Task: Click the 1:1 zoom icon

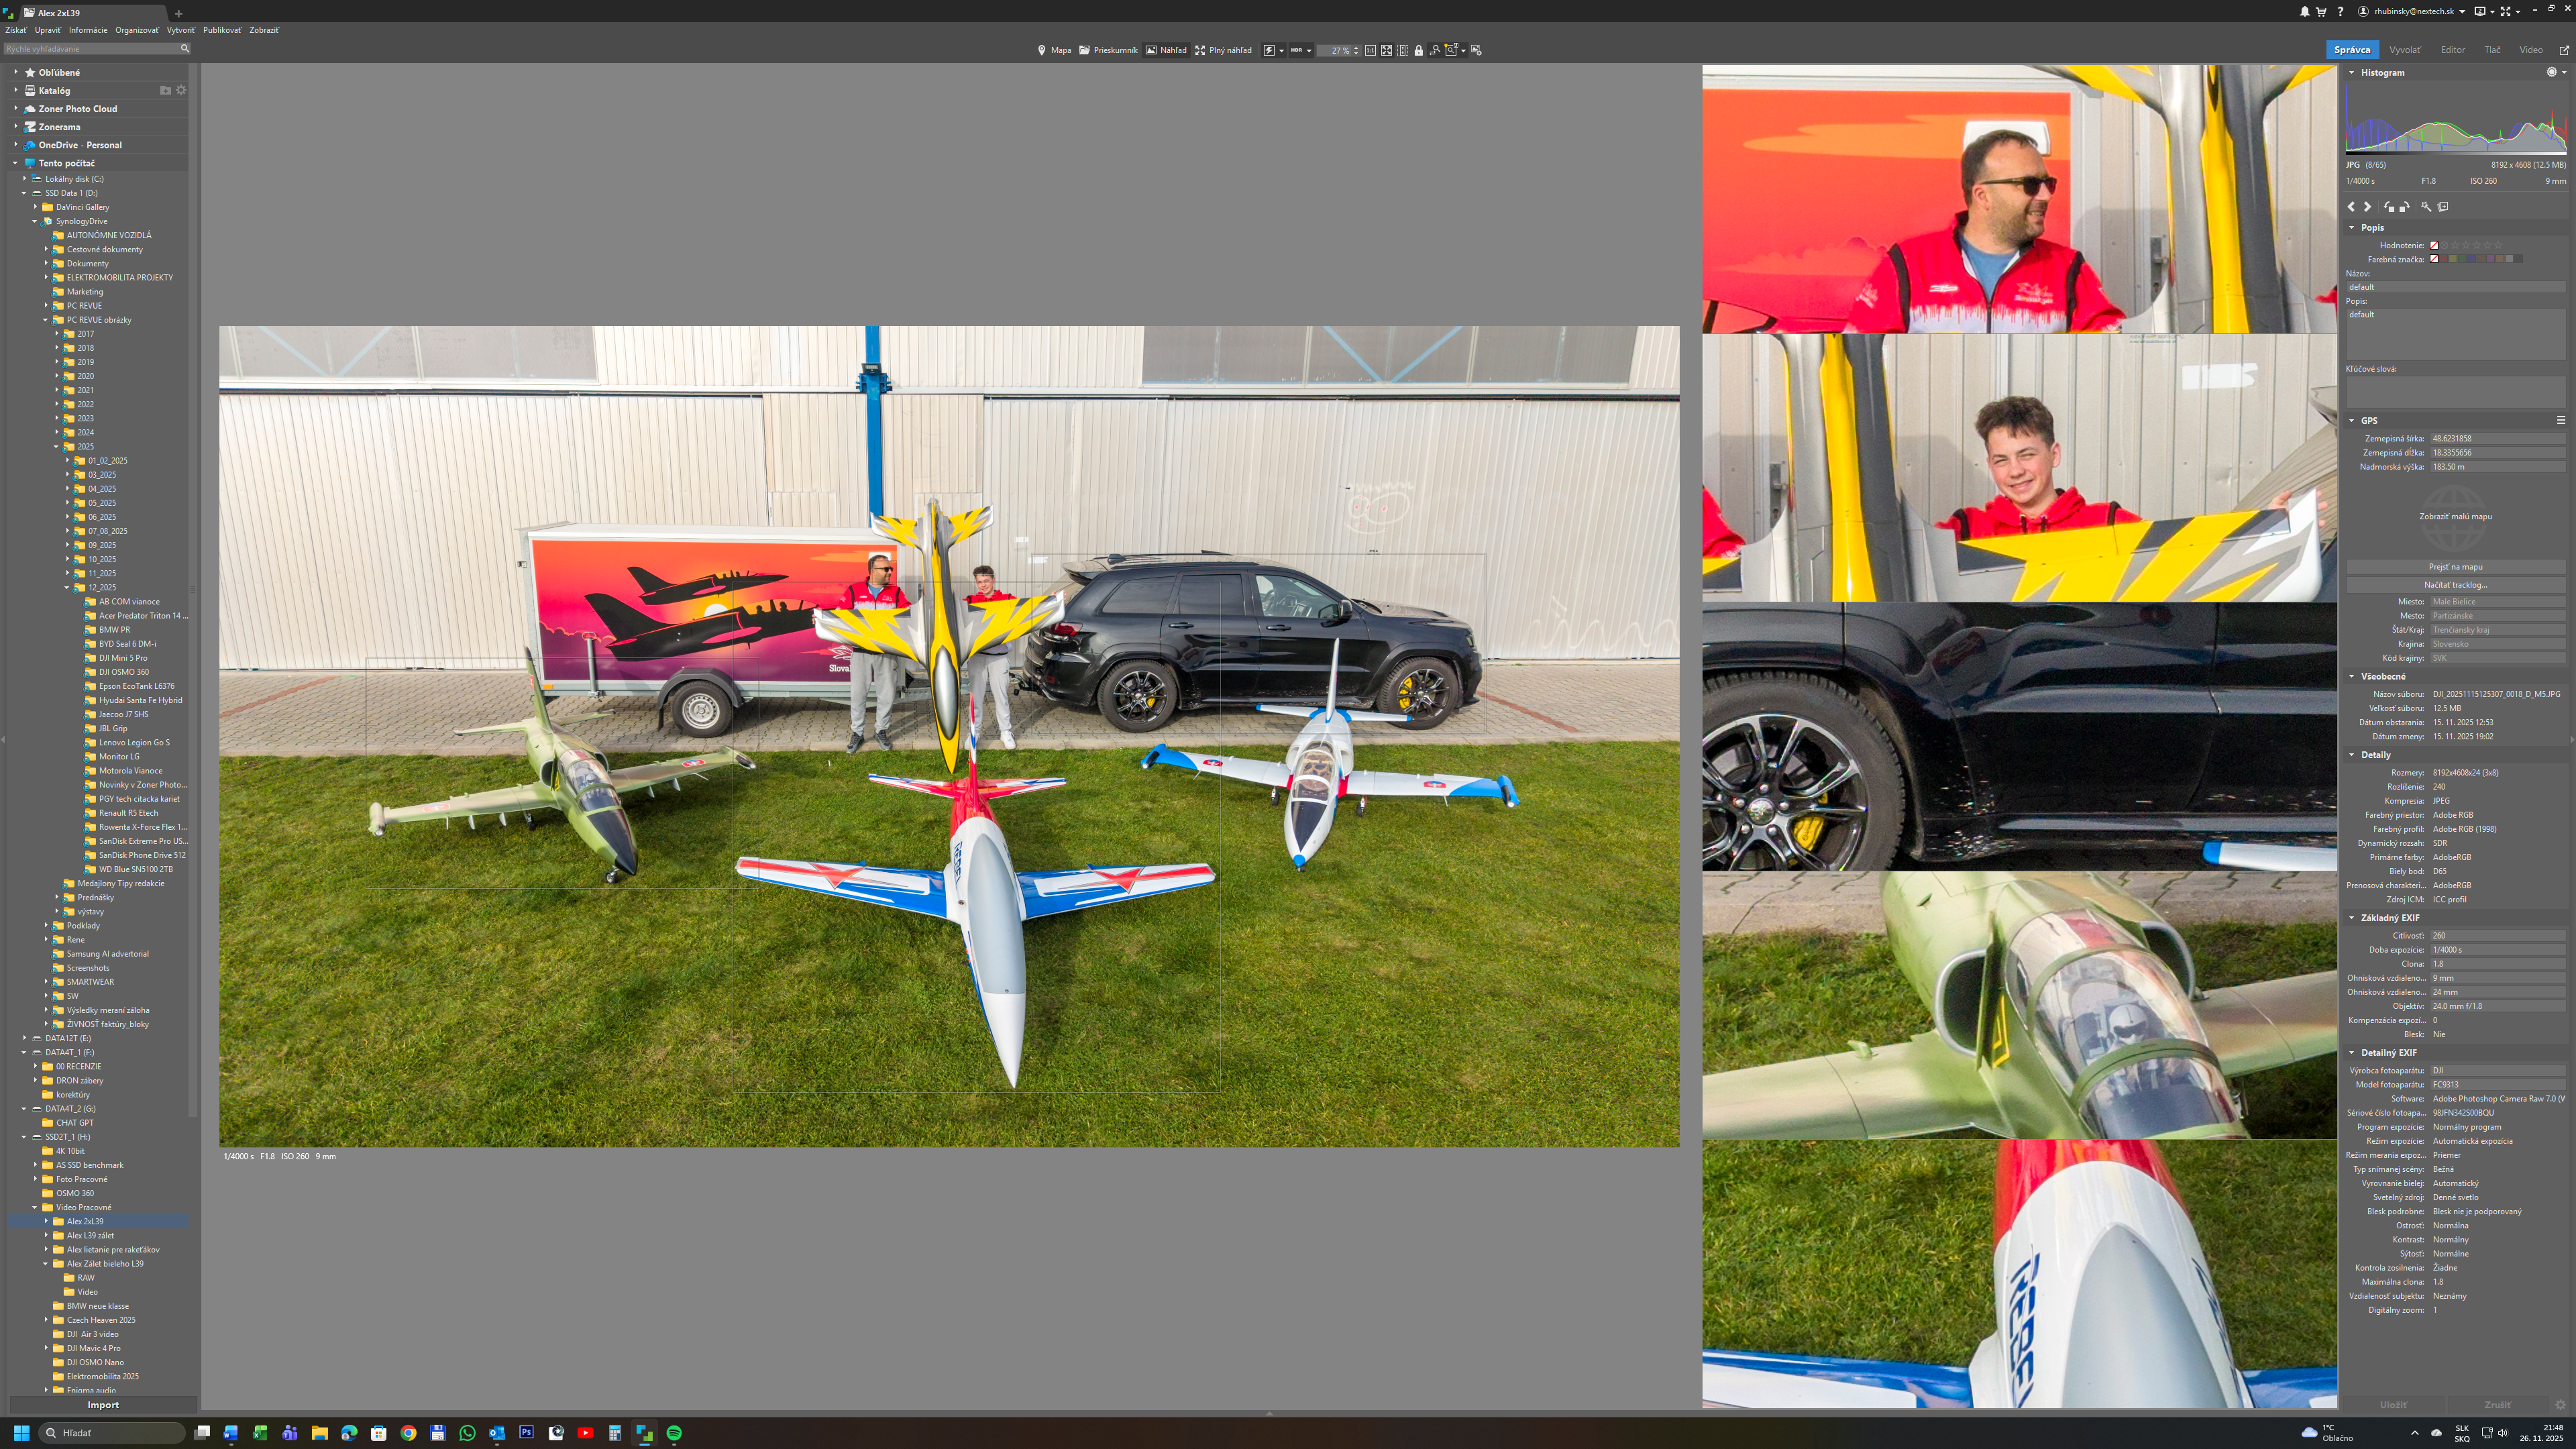Action: pyautogui.click(x=1370, y=50)
